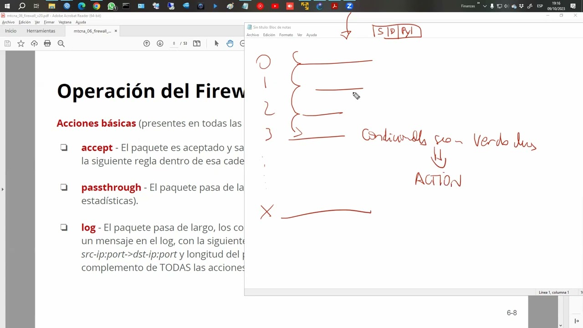Open Google Chrome from the taskbar
583x328 pixels.
pyautogui.click(x=96, y=6)
